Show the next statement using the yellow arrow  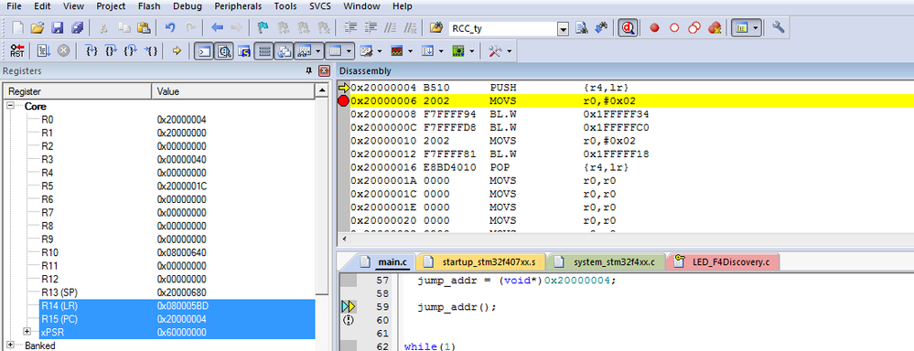coord(177,51)
